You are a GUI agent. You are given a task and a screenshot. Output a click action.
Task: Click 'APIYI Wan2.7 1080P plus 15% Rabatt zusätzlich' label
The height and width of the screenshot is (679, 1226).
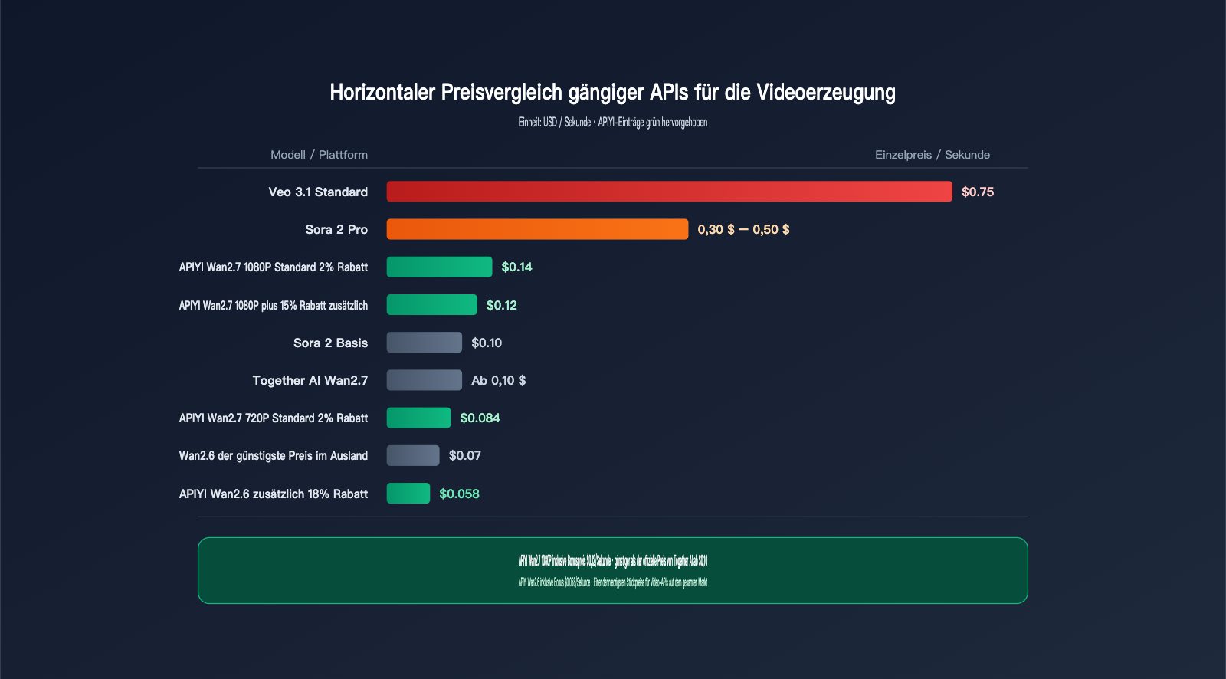coord(274,305)
